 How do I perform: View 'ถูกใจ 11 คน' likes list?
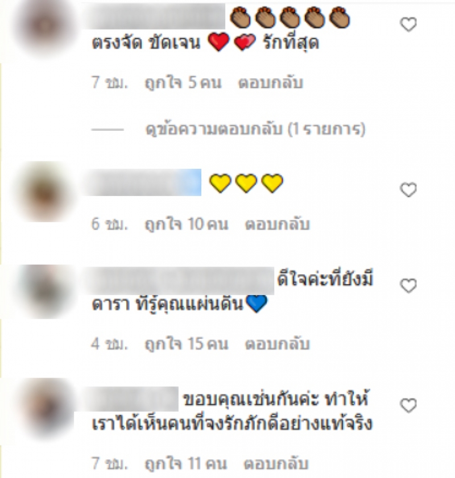coord(186,463)
